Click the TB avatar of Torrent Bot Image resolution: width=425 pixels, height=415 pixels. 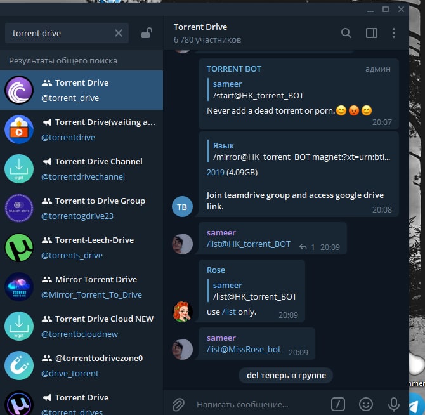point(182,207)
